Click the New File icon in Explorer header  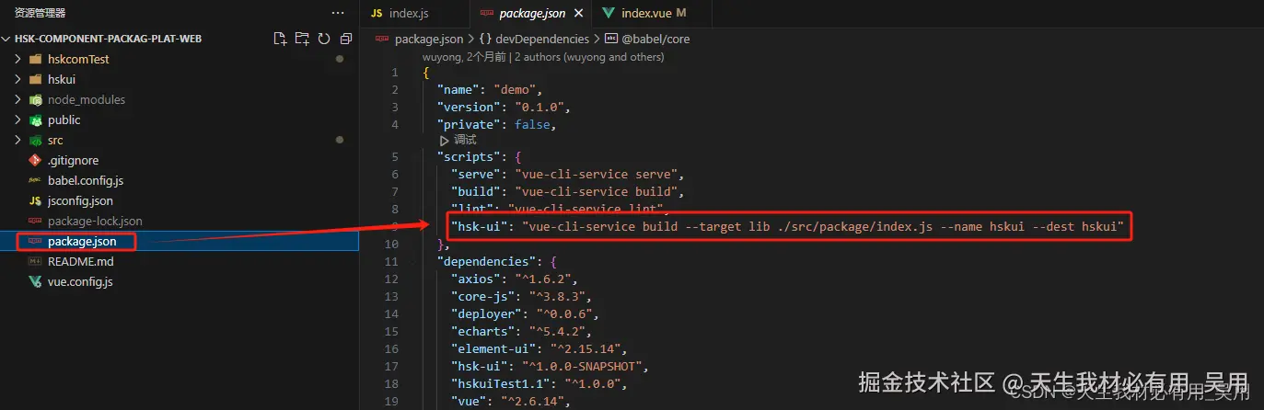pyautogui.click(x=281, y=39)
